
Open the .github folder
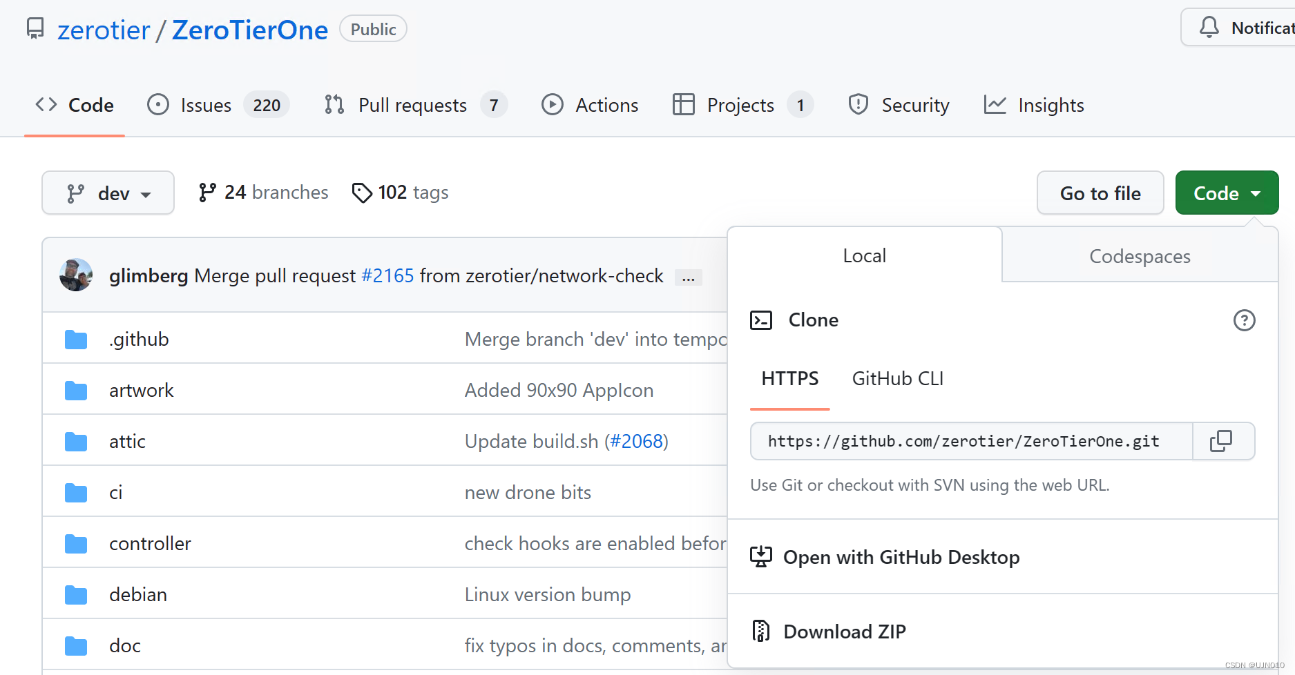[x=139, y=339]
